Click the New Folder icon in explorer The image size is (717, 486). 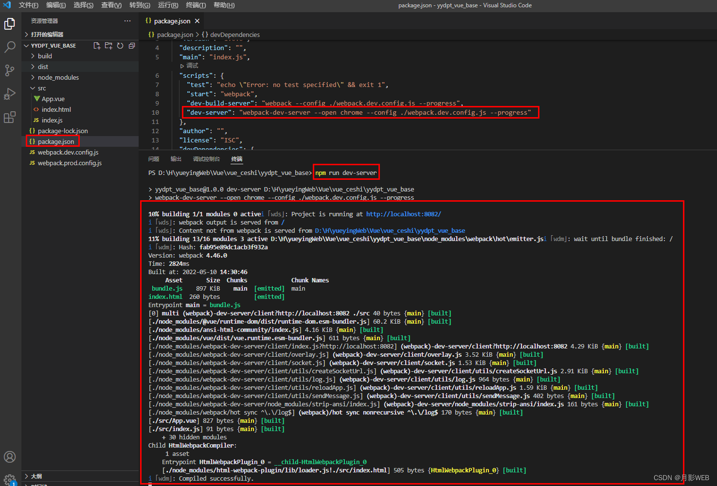point(108,46)
